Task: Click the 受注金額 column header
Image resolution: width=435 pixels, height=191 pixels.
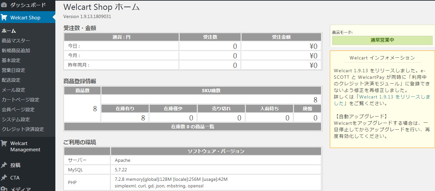Action: (x=281, y=37)
